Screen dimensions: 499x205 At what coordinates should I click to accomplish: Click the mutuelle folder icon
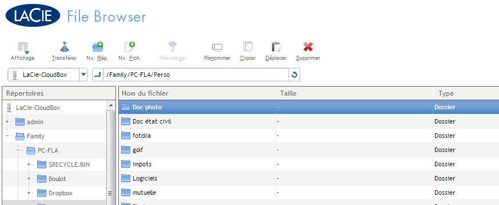point(126,192)
